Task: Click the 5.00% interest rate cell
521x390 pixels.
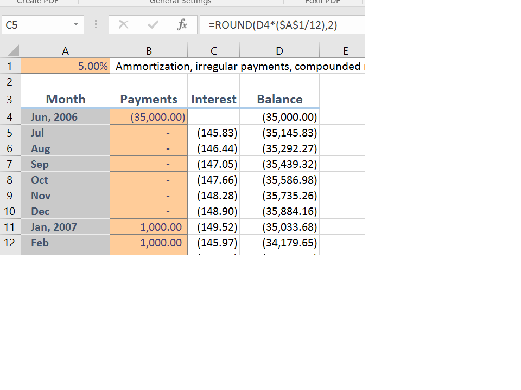Action: click(x=66, y=66)
